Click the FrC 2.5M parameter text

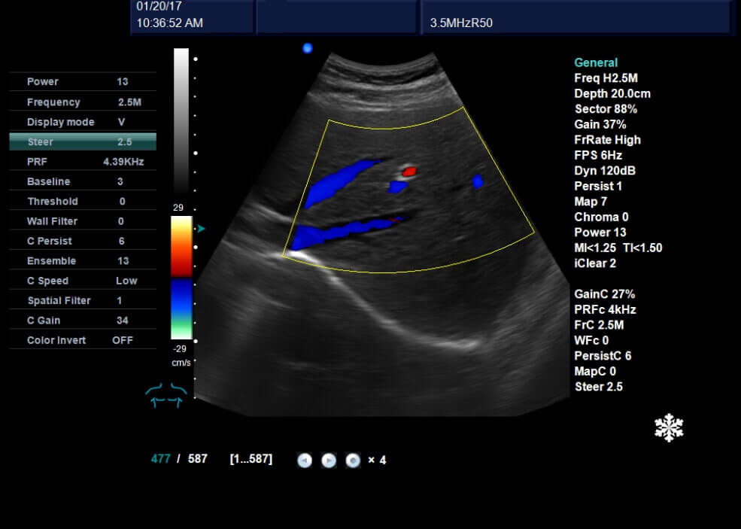pos(599,325)
